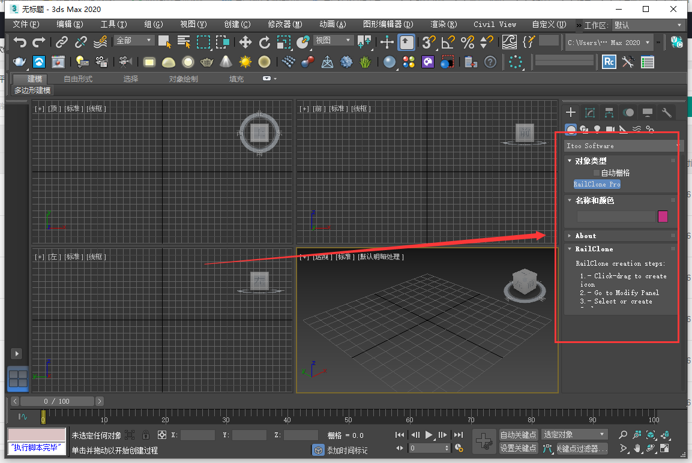Collapse the About rollout

(585, 235)
